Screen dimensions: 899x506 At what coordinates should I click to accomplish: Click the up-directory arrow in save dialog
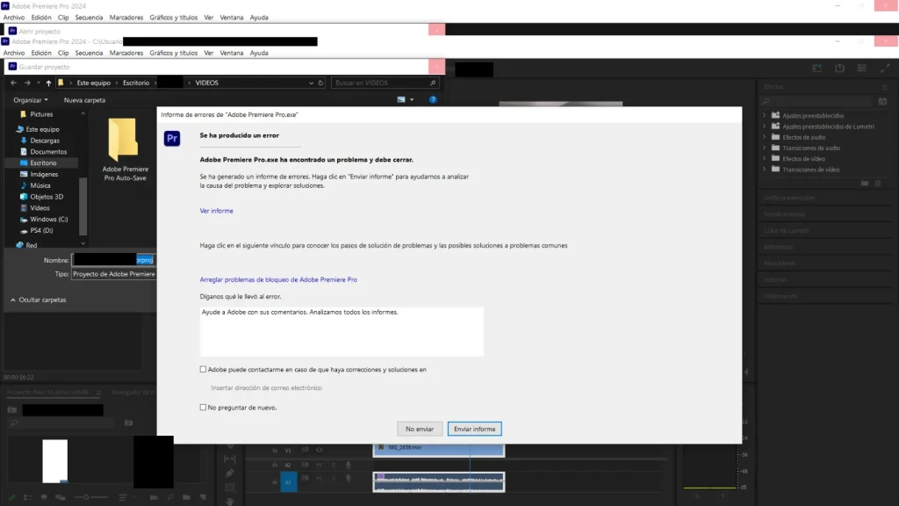click(48, 83)
